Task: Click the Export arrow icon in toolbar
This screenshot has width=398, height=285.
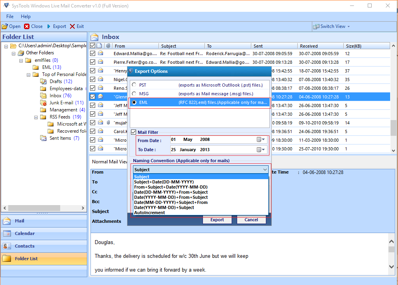Action: click(x=49, y=26)
